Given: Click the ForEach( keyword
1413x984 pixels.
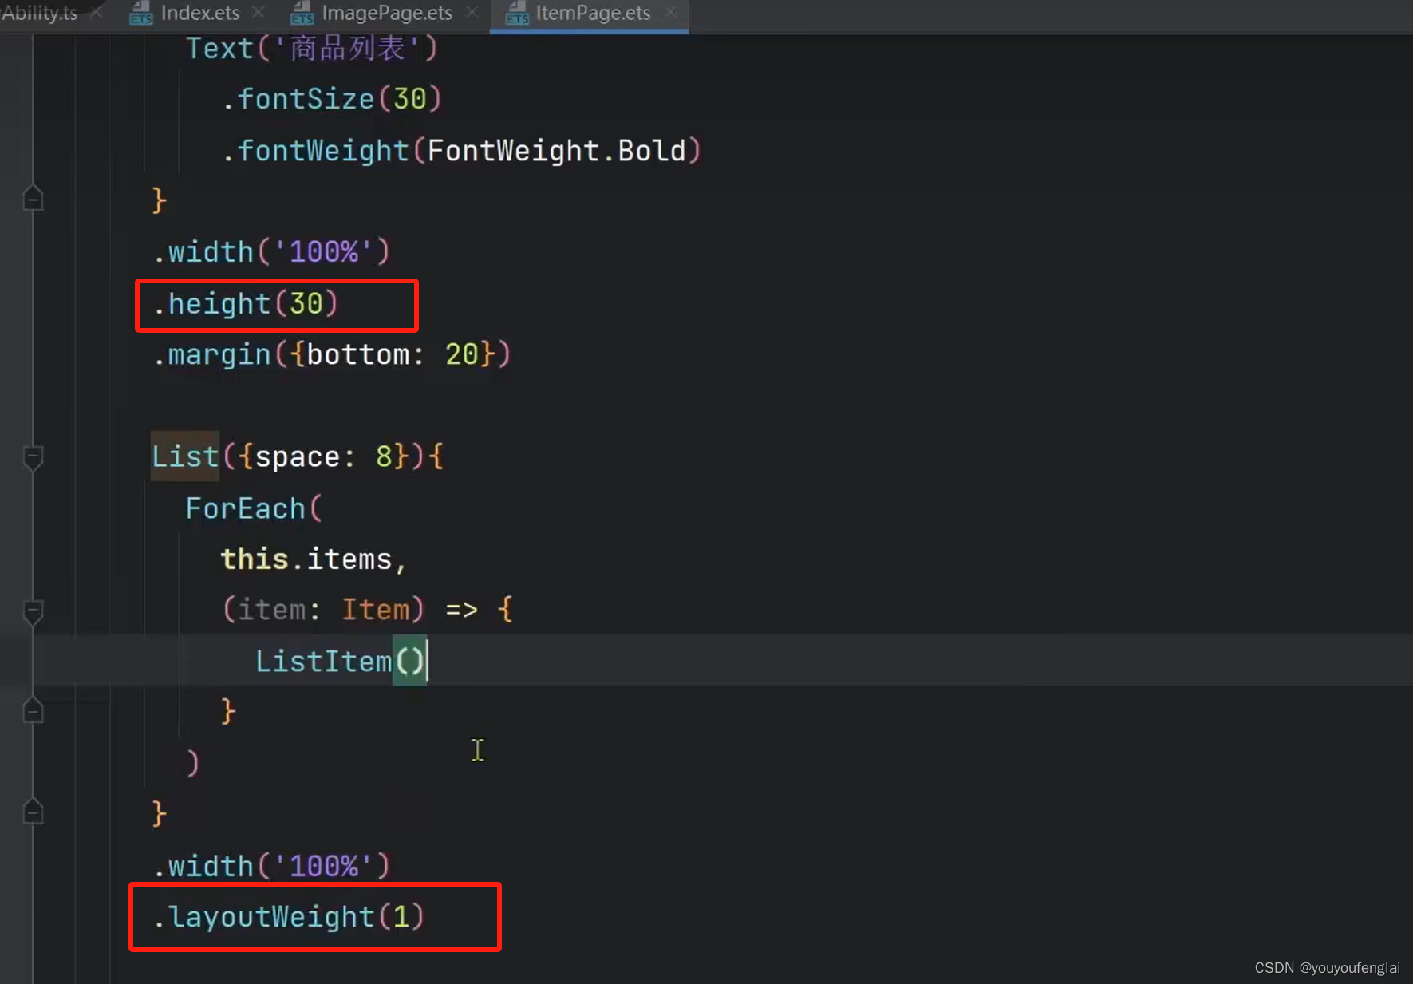Looking at the screenshot, I should (254, 508).
